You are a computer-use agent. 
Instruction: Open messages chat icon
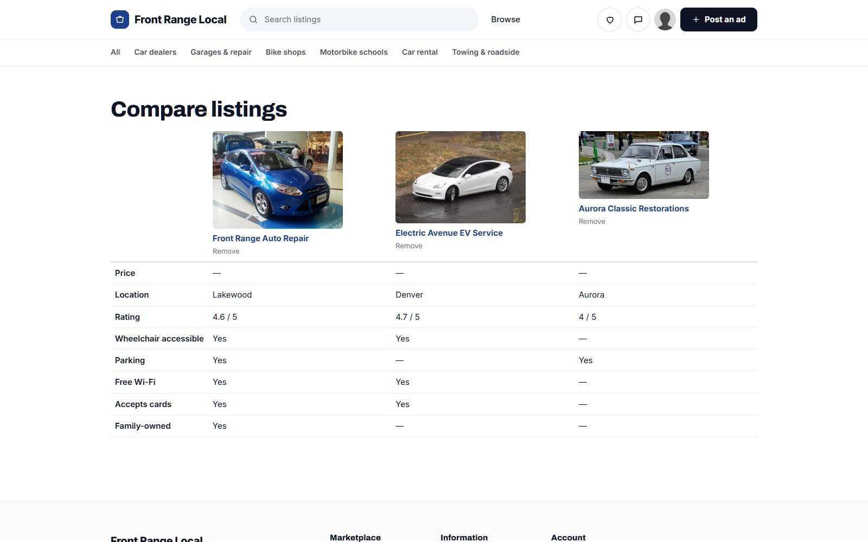coord(638,20)
